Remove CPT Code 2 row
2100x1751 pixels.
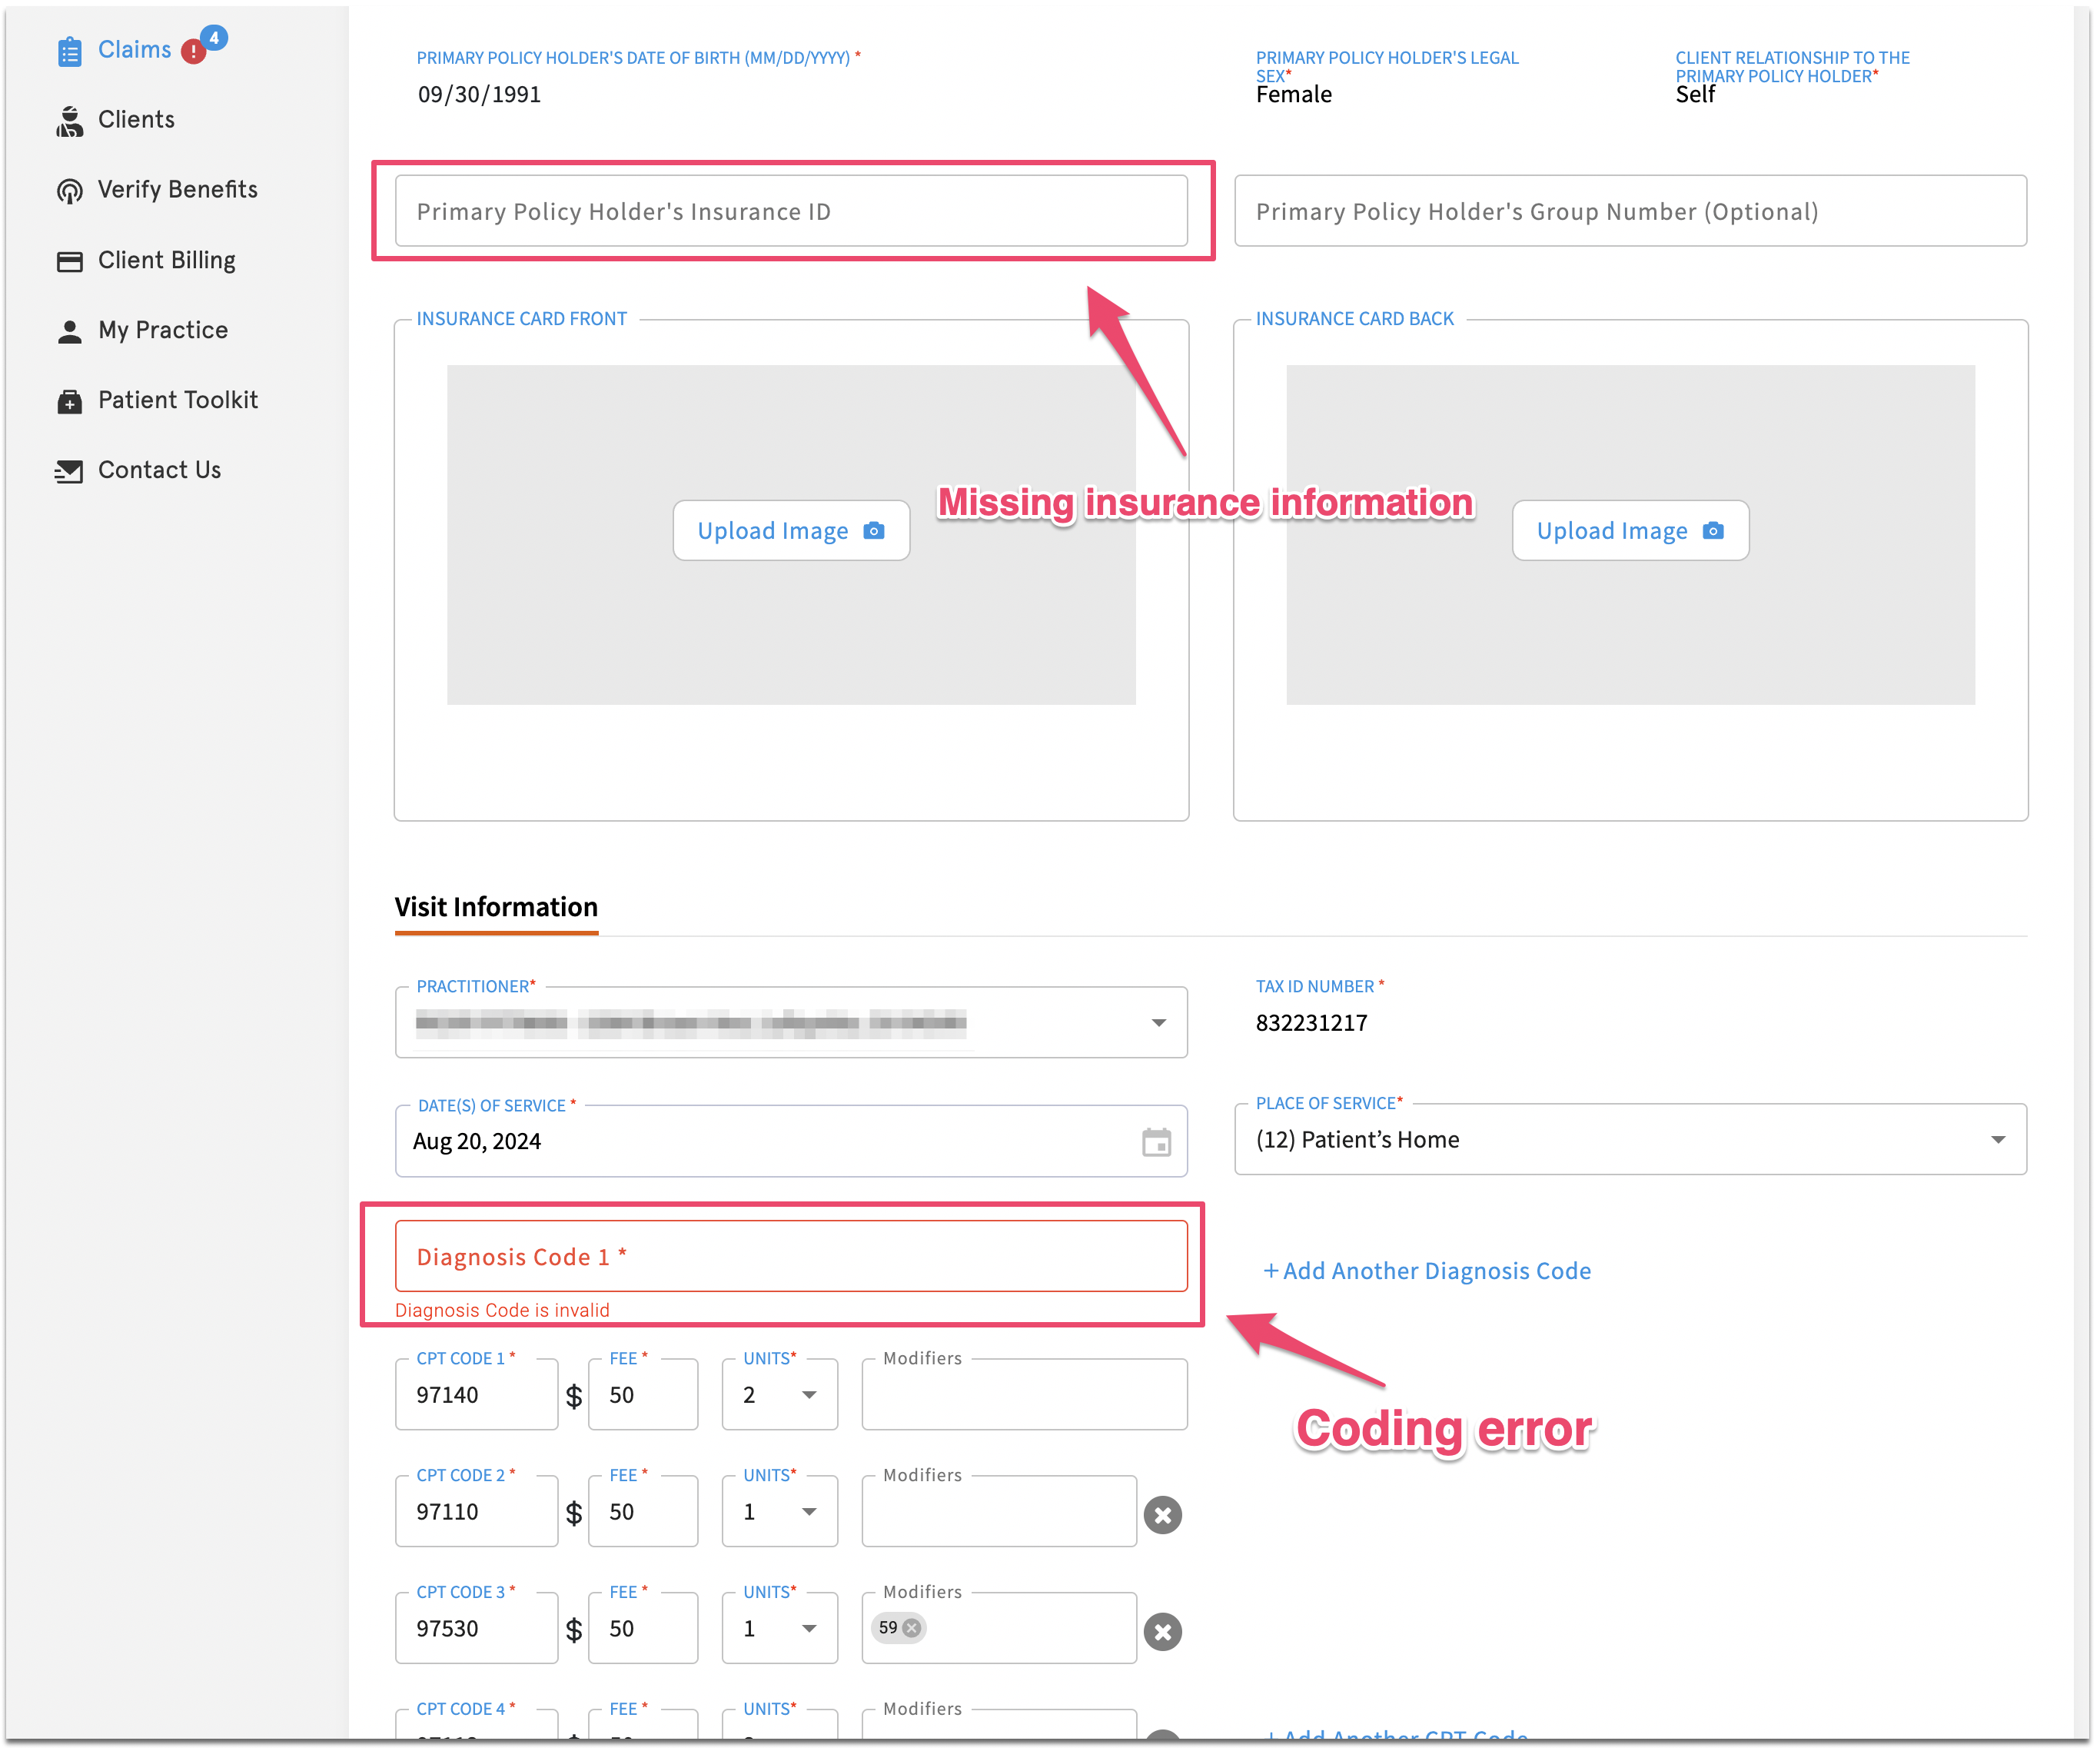[x=1163, y=1516]
